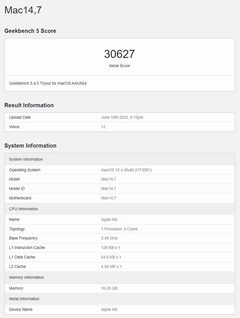Screen dimensions: 240x318
Task: Click the CPU Information header row
Action: 120,209
